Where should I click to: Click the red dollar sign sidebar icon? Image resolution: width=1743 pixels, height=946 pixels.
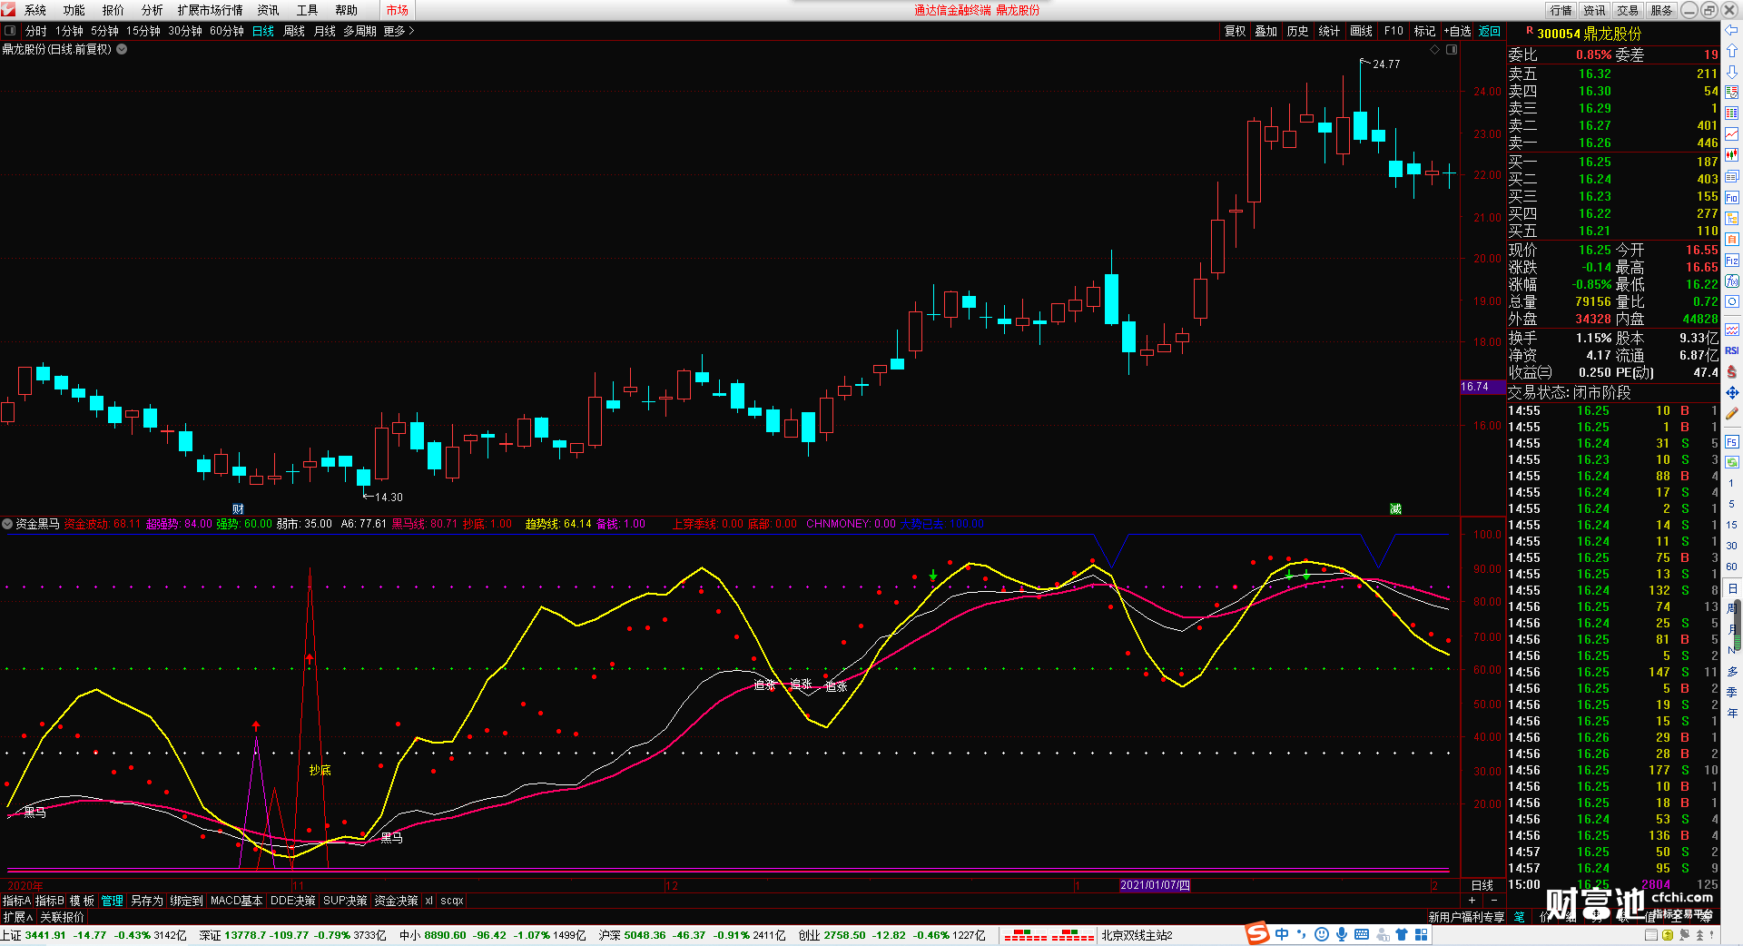click(x=1731, y=371)
